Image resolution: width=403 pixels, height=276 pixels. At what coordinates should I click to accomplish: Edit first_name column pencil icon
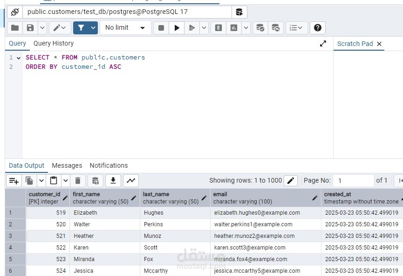134,198
